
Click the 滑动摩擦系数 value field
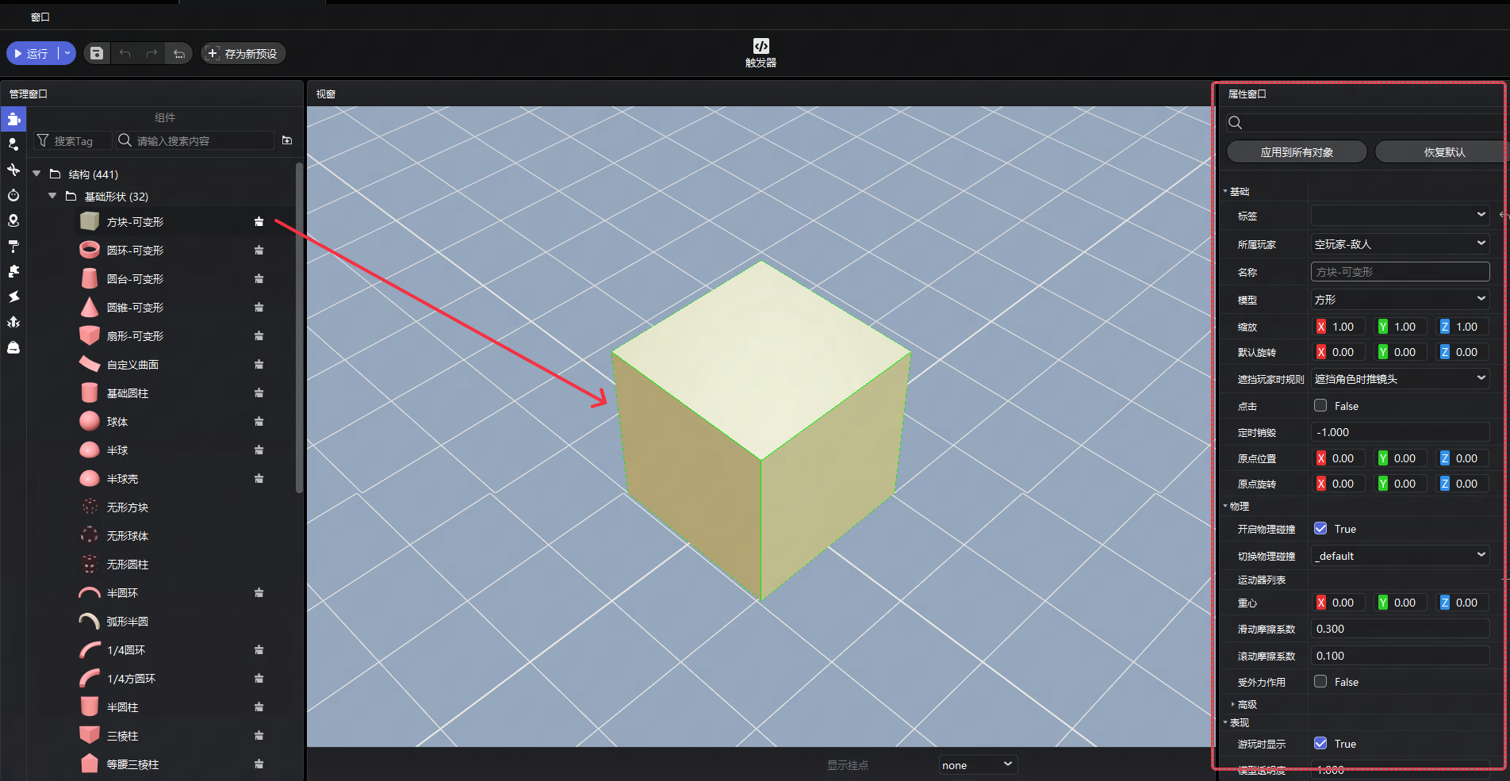pos(1400,629)
